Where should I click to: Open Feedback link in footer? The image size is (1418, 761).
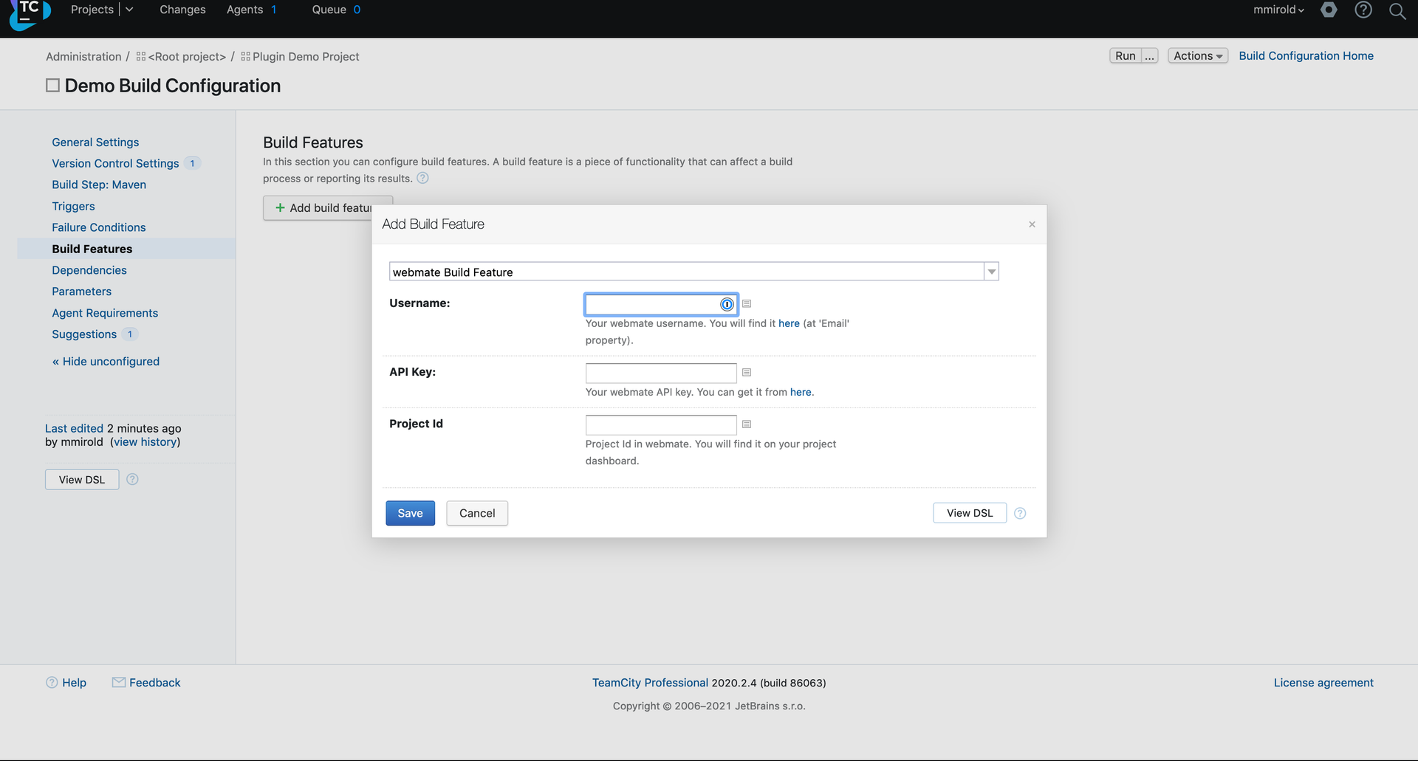tap(155, 683)
